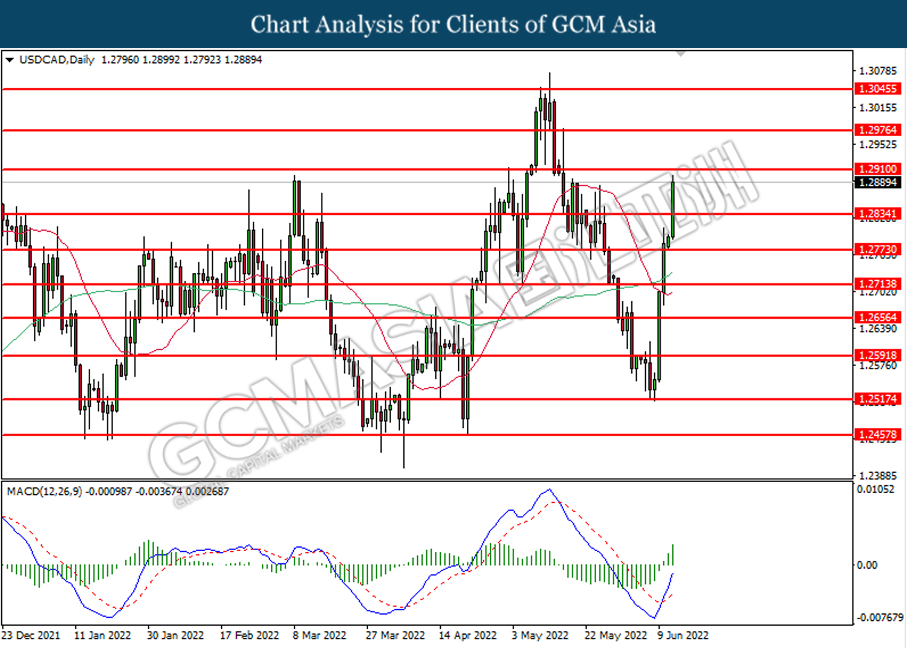The image size is (907, 648).
Task: Click the 9 Jun 2022 date label
Action: [683, 635]
